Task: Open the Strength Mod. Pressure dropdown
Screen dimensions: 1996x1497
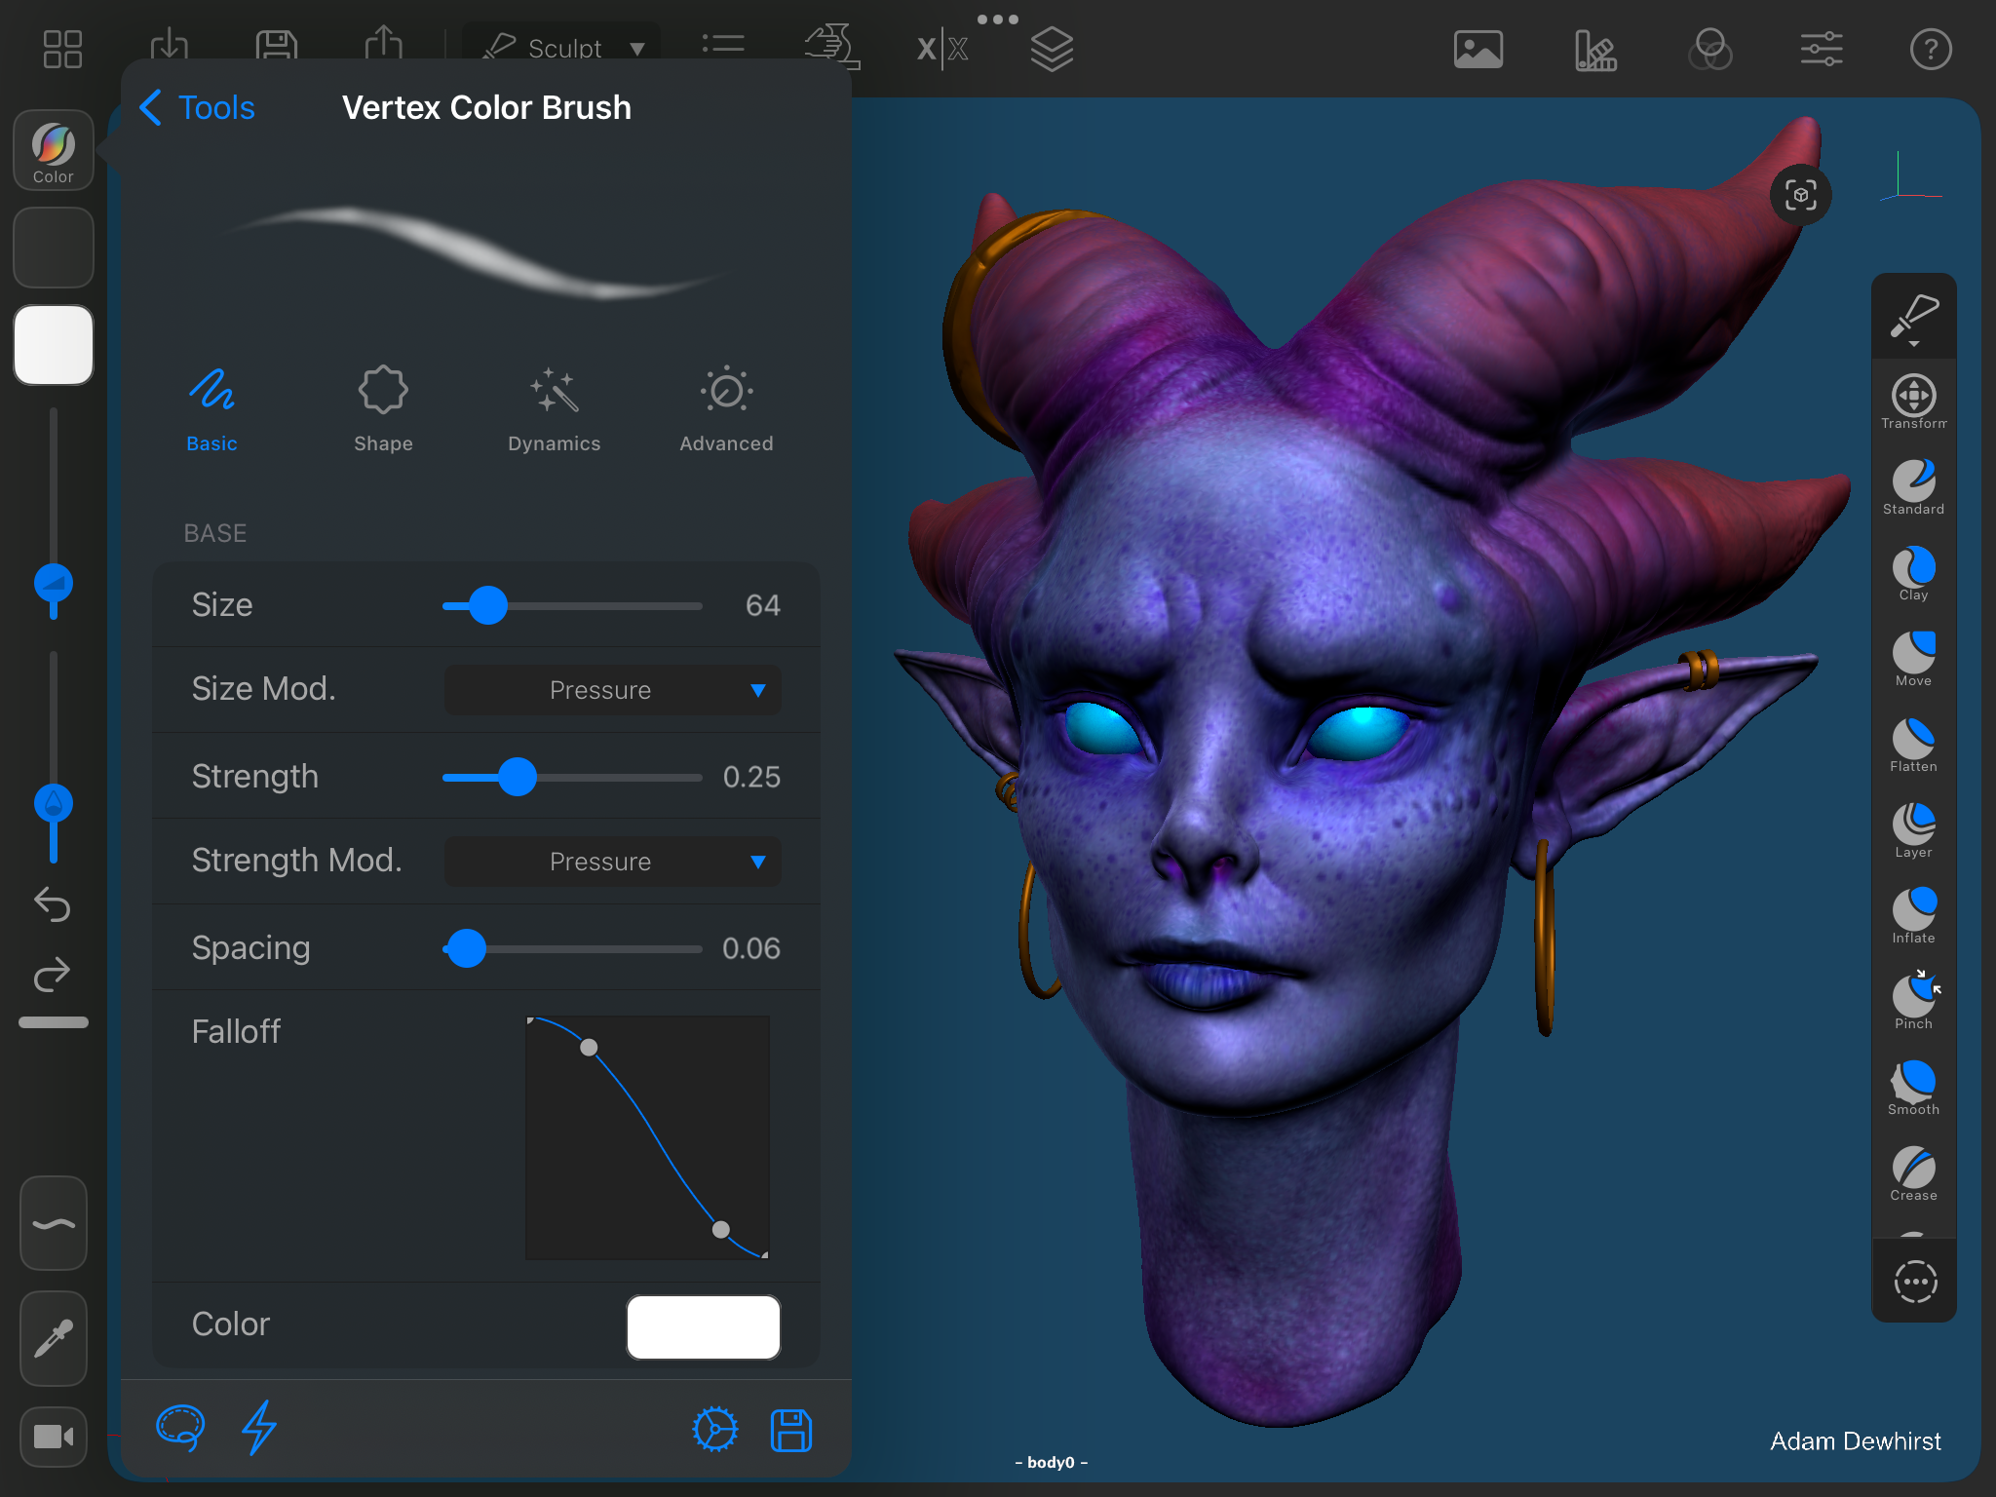Action: pos(613,862)
